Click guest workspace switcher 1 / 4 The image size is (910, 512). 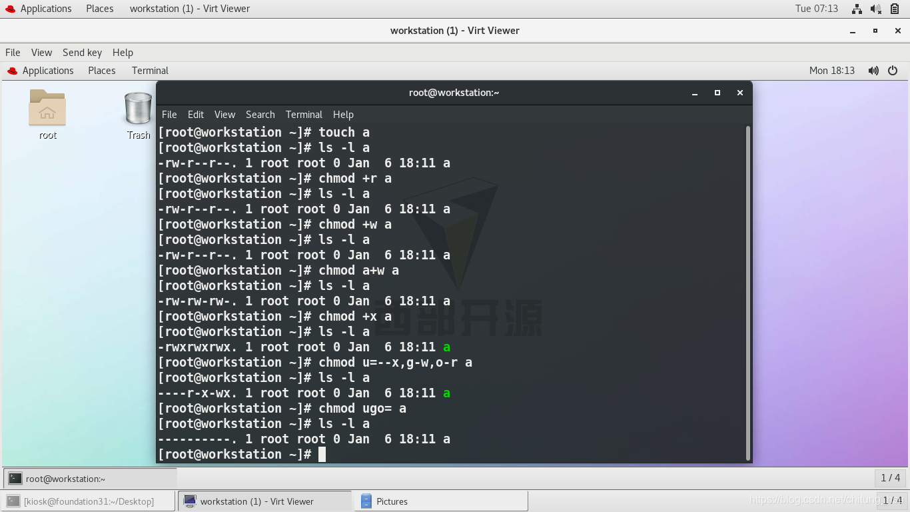click(x=890, y=478)
